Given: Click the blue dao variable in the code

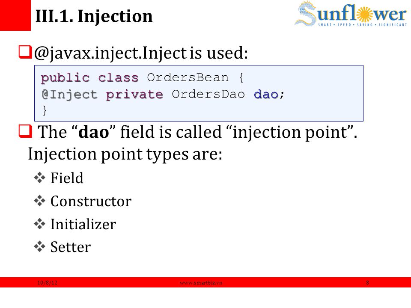Looking at the screenshot, I should point(266,94).
